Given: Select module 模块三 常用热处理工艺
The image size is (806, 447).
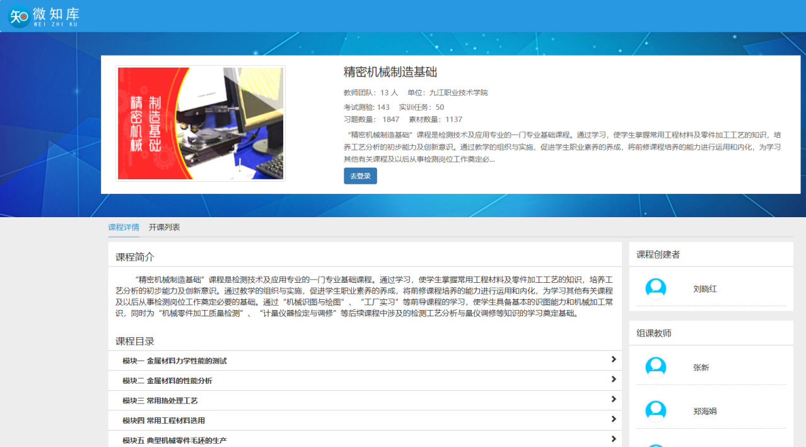Looking at the screenshot, I should coord(160,401).
